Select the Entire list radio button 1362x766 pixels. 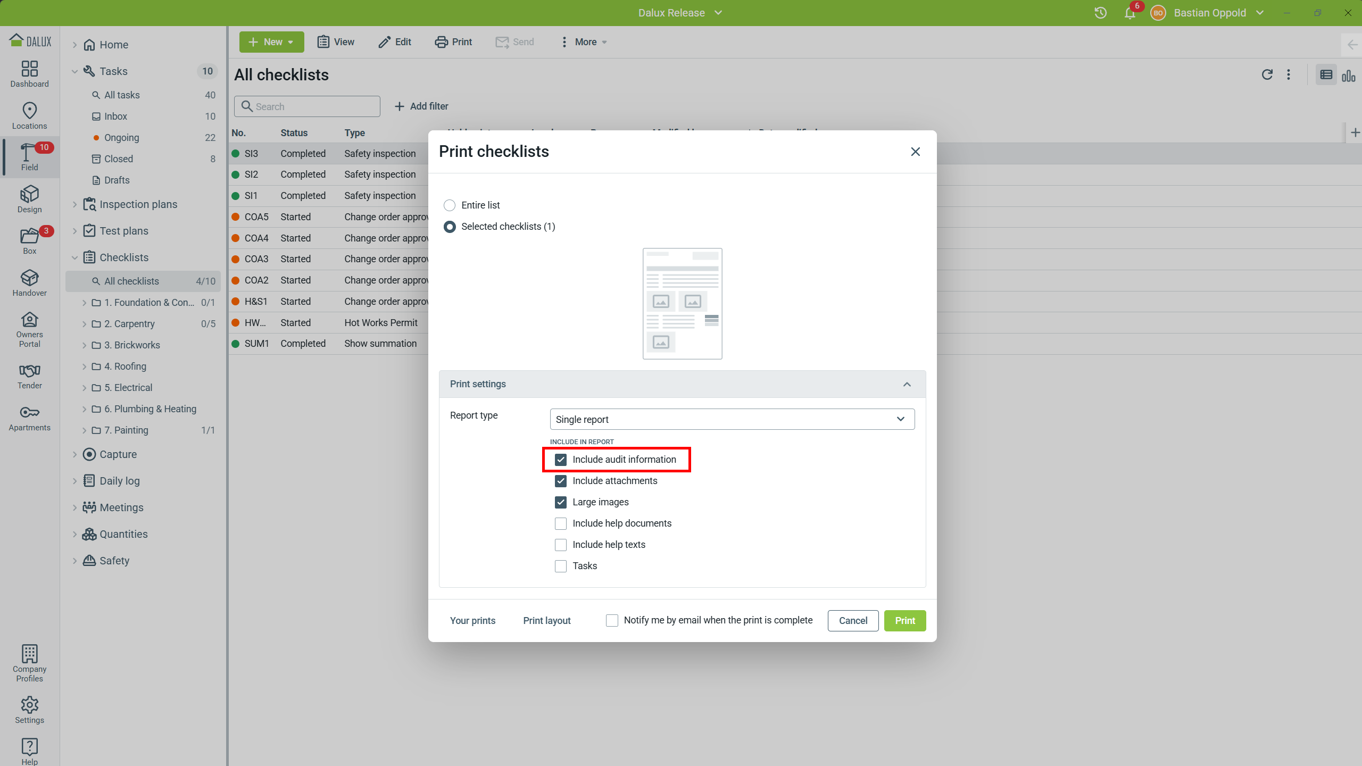(450, 205)
